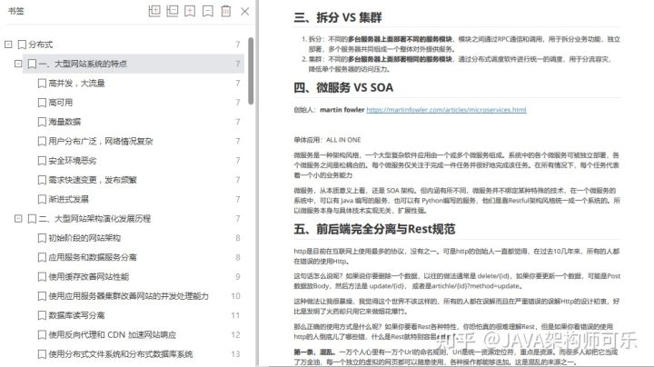
Task: Click the heading 四、微服务 VS SOA
Action: tap(343, 87)
